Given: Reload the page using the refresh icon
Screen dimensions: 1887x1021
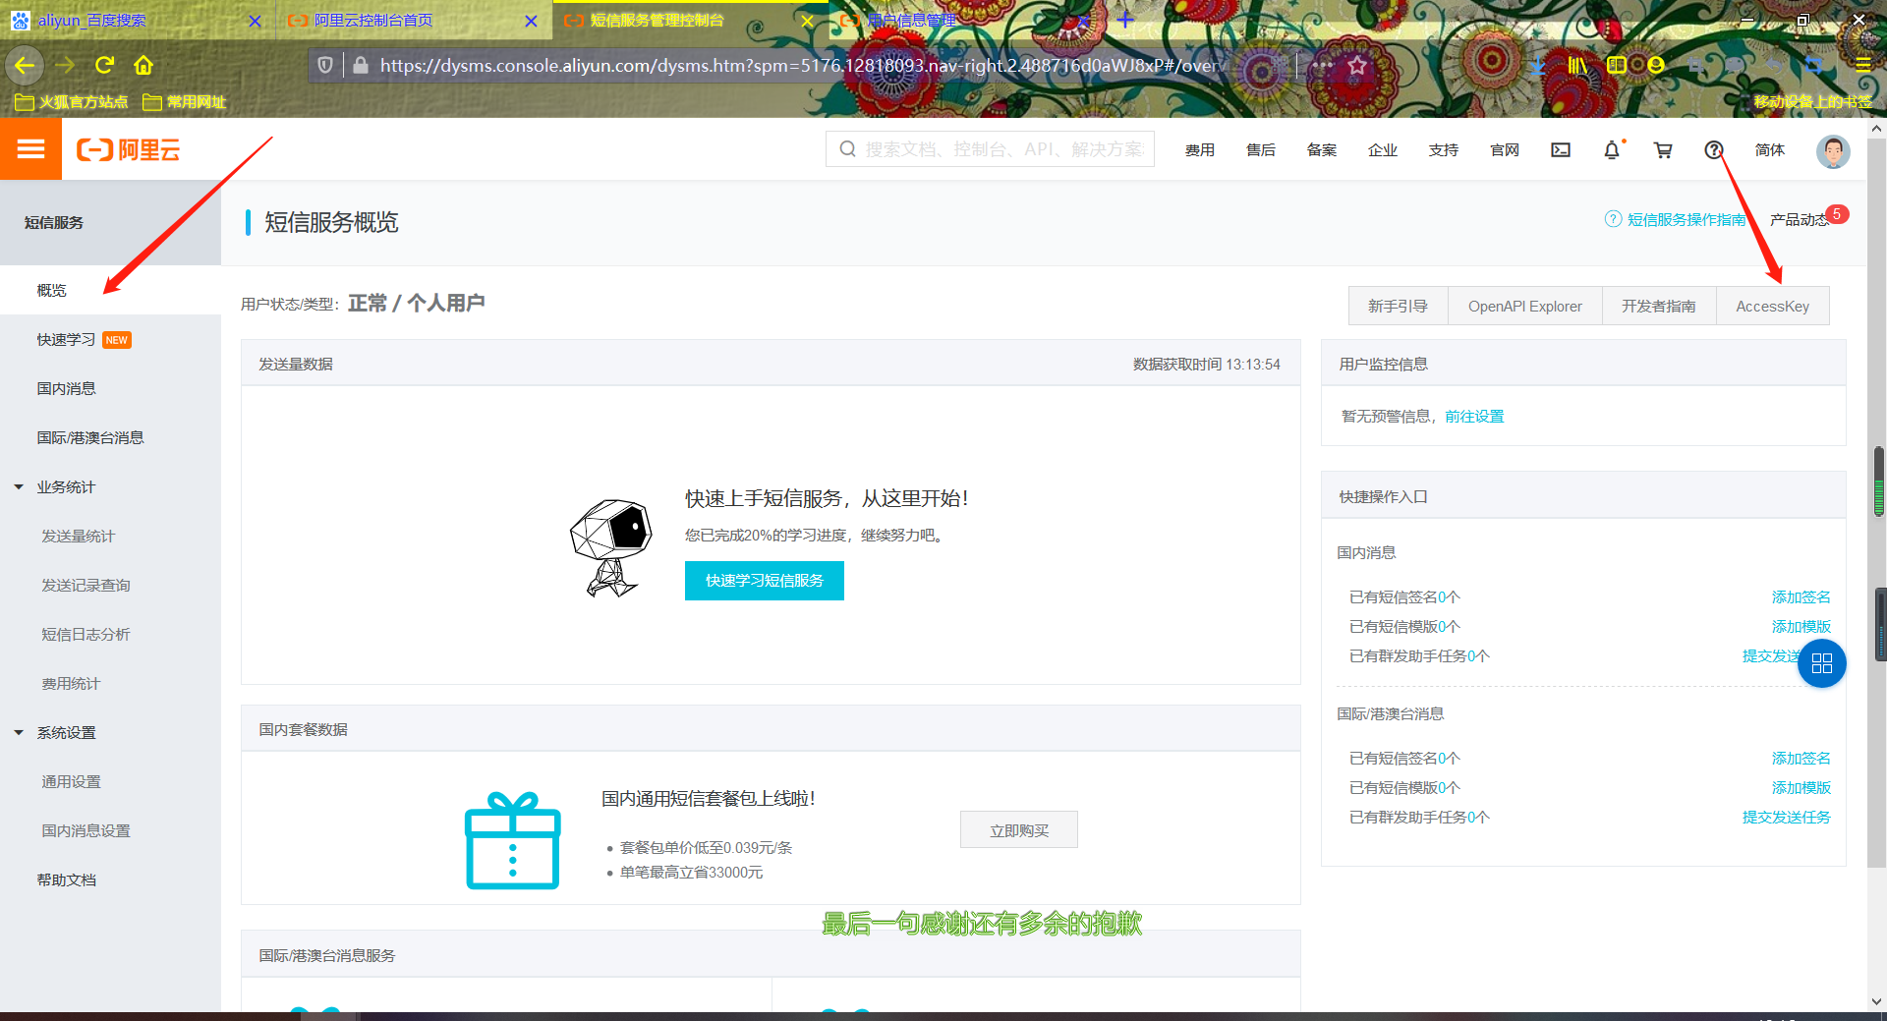Looking at the screenshot, I should pyautogui.click(x=104, y=65).
